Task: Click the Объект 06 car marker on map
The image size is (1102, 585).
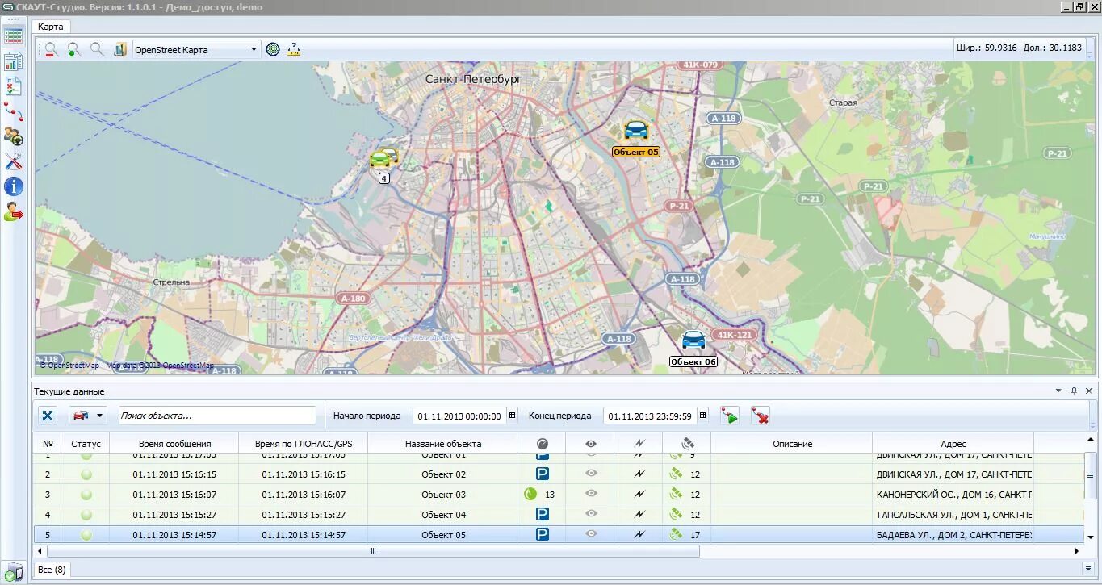Action: [693, 340]
